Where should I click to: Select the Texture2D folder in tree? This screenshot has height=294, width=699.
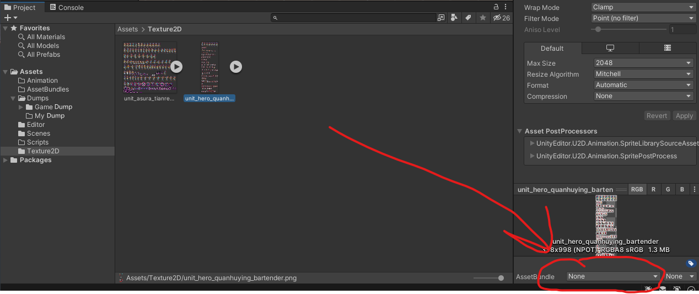57,151
